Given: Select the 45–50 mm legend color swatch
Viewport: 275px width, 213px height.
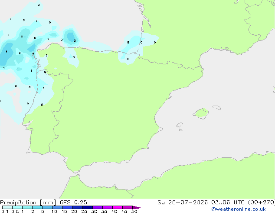Looking at the screenshot, I should tap(128, 207).
